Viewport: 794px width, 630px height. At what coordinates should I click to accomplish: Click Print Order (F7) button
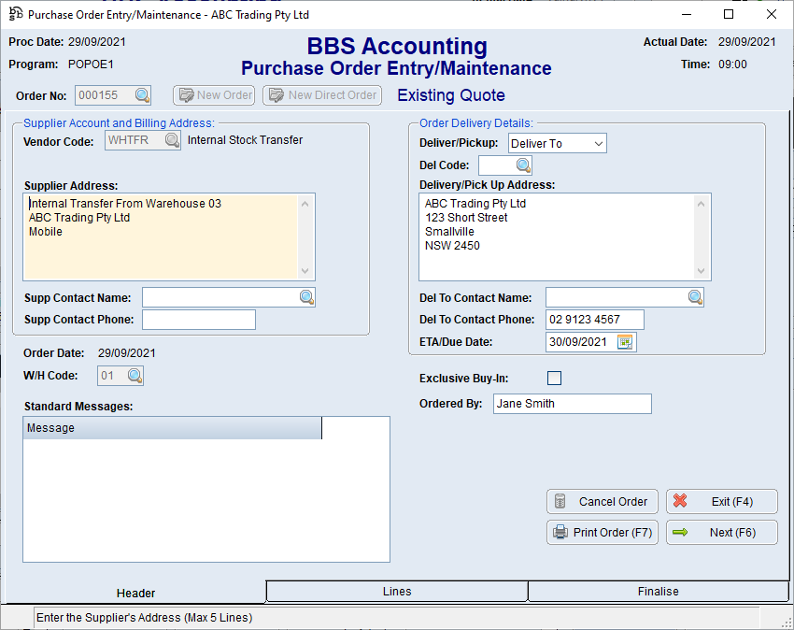click(x=603, y=533)
